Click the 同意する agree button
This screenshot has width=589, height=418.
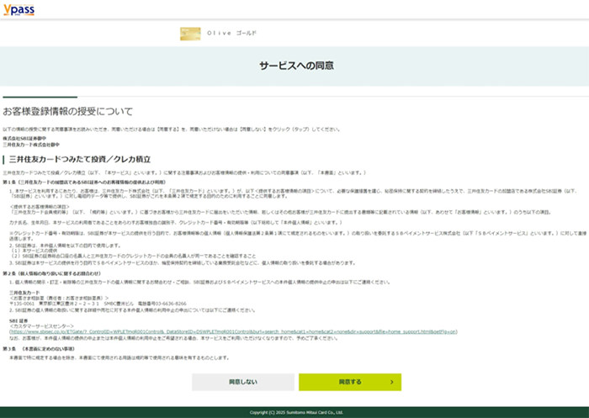tap(350, 382)
